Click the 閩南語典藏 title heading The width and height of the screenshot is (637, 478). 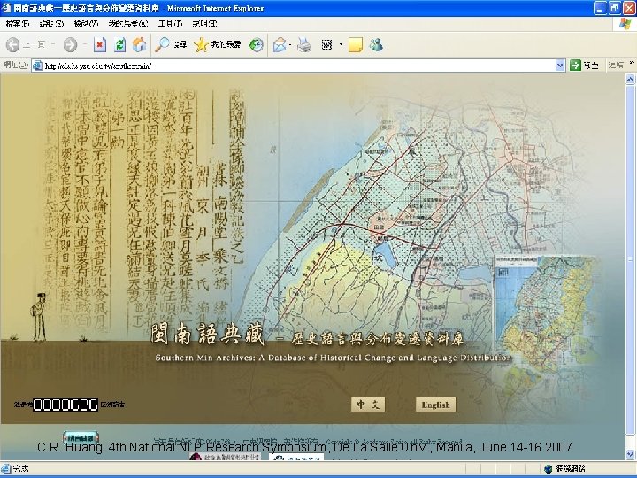point(207,335)
